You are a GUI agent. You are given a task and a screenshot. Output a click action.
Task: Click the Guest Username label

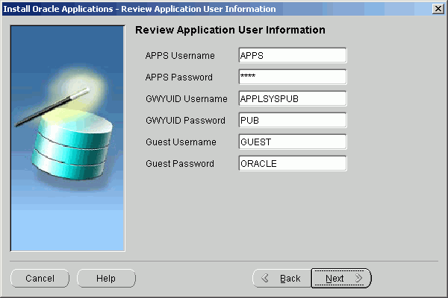181,142
